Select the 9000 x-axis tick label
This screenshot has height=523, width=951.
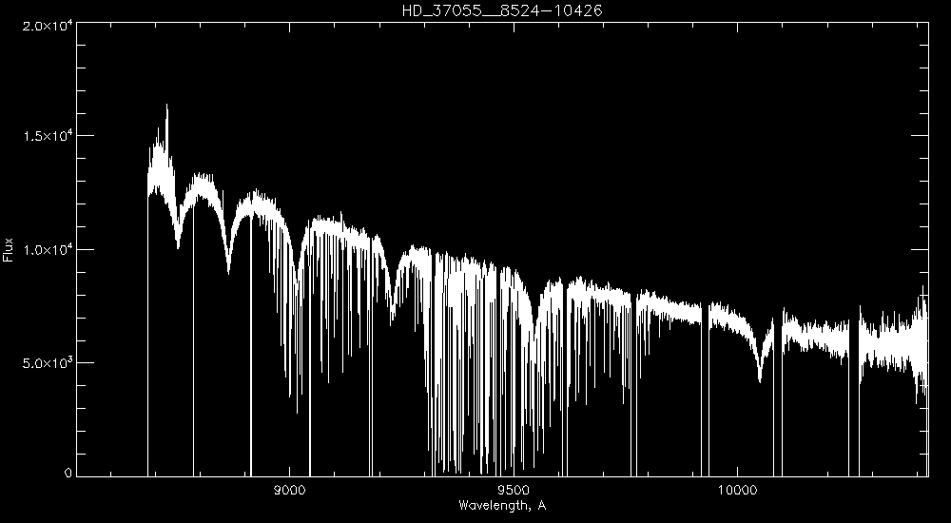289,491
